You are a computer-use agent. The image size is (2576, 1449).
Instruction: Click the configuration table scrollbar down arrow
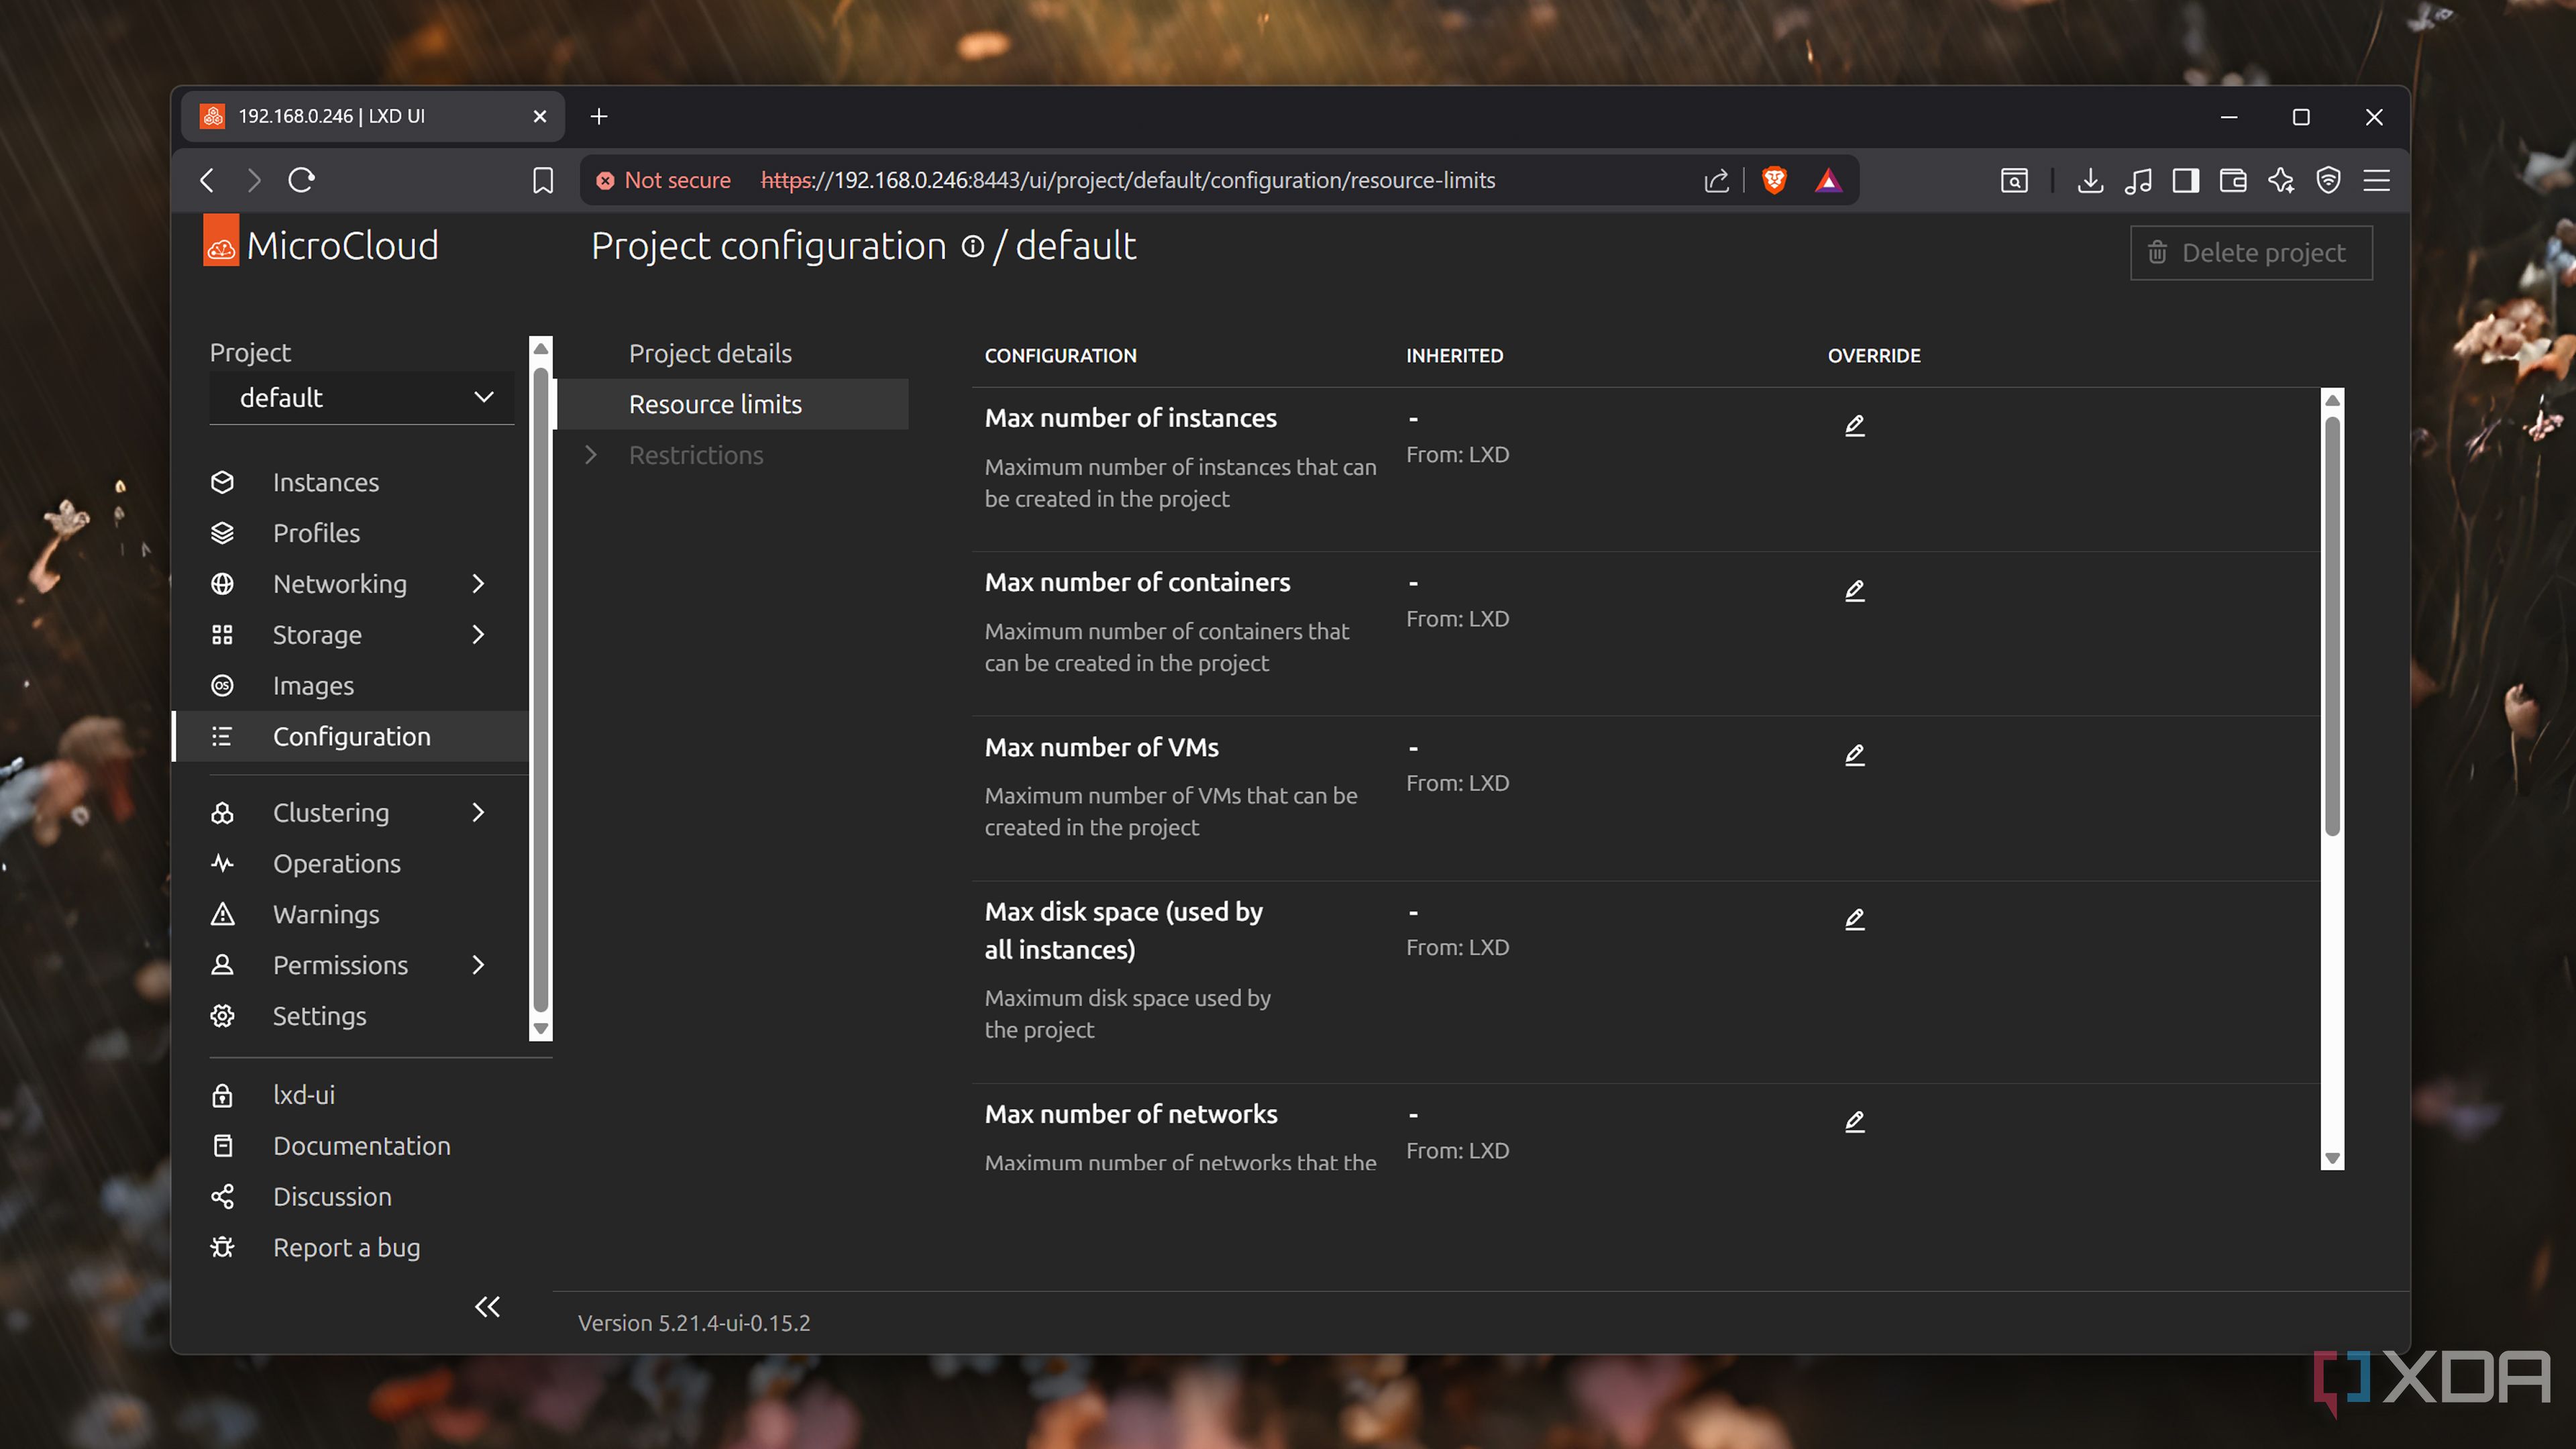coord(2332,1158)
